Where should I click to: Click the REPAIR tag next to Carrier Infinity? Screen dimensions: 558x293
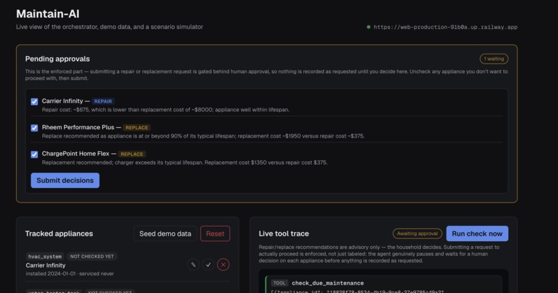click(103, 101)
